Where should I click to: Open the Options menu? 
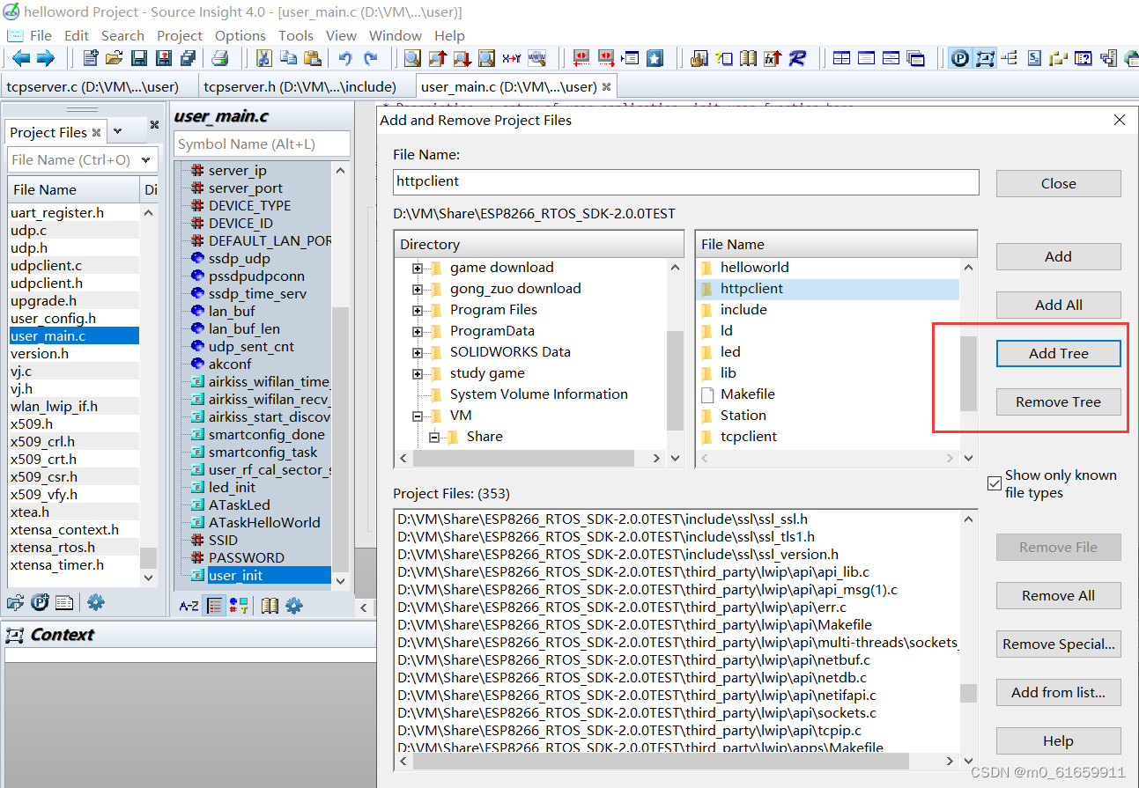[240, 35]
